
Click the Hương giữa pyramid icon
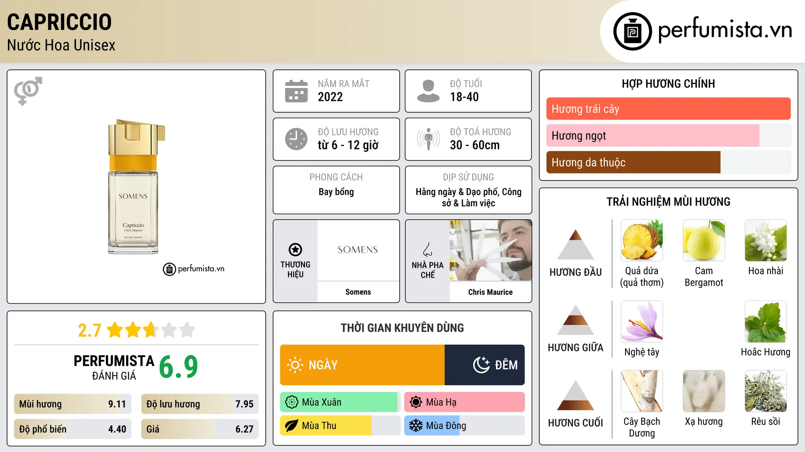[x=575, y=320]
